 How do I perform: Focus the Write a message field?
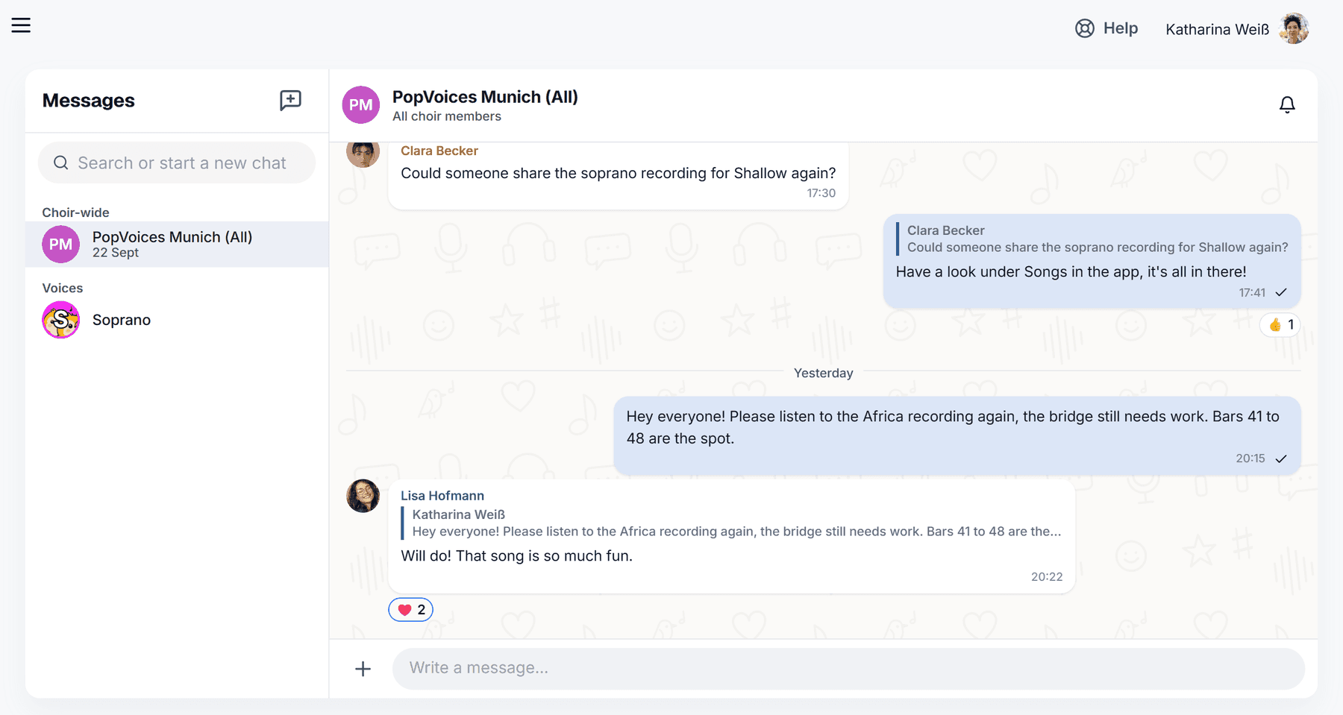tap(848, 668)
